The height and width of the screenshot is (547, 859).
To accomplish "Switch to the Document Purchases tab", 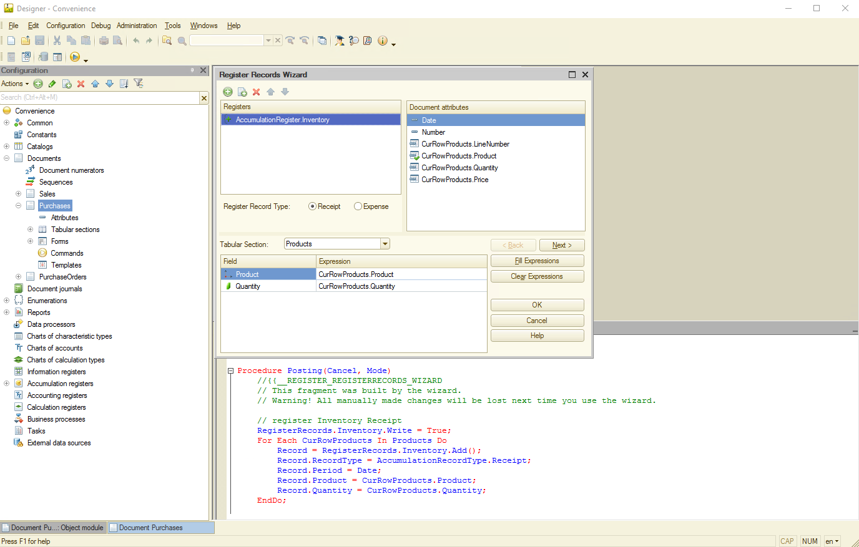I will tap(150, 528).
